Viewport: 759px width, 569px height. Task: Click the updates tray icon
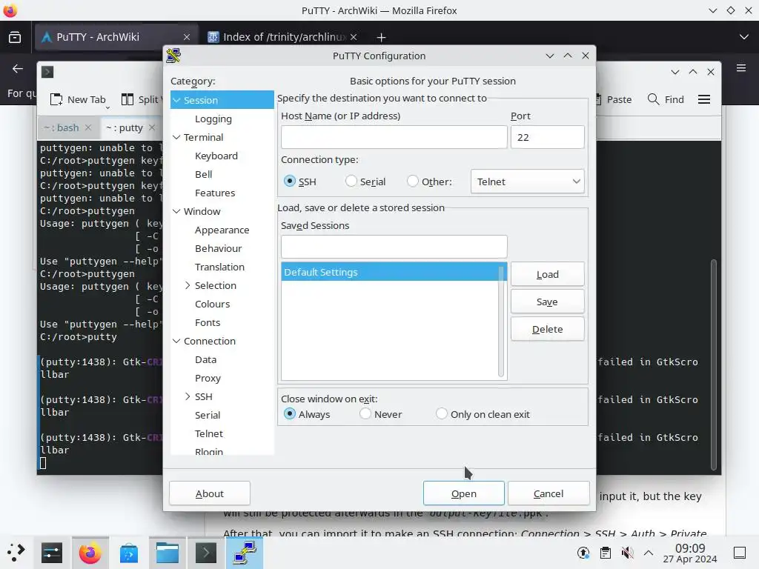[x=583, y=553]
